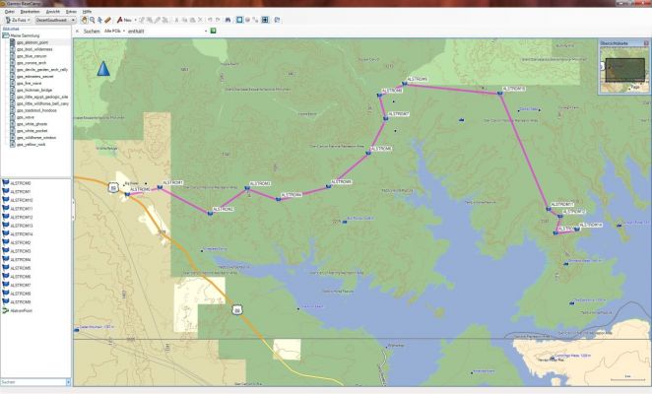The height and width of the screenshot is (394, 652).
Task: Close the search bar with X
Action: click(x=78, y=32)
